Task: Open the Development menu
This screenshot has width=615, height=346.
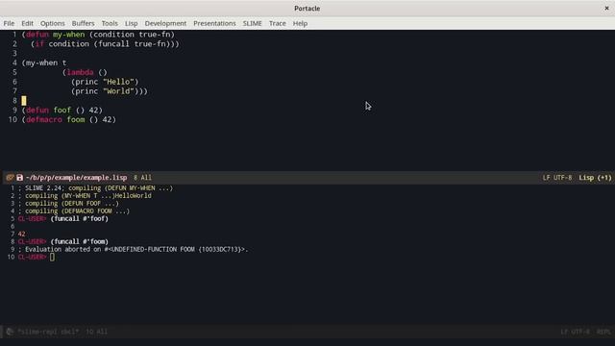Action: click(x=165, y=23)
